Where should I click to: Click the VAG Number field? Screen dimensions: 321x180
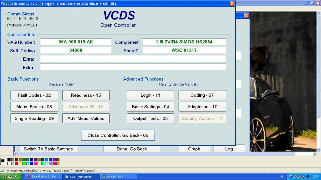point(76,42)
